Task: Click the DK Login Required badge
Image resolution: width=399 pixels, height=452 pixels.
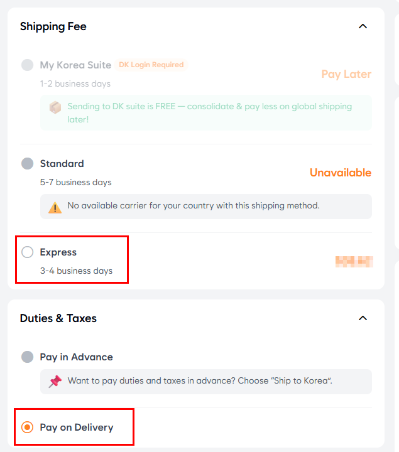Action: coord(151,65)
